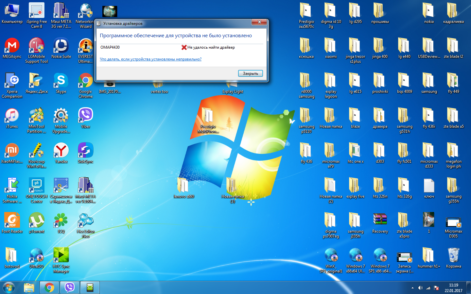Image resolution: width=471 pixels, height=294 pixels.
Task: Select the MEGAsync desktop shortcut
Action: click(12, 48)
